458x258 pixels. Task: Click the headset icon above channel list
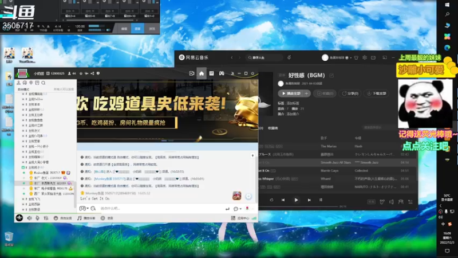(25, 83)
